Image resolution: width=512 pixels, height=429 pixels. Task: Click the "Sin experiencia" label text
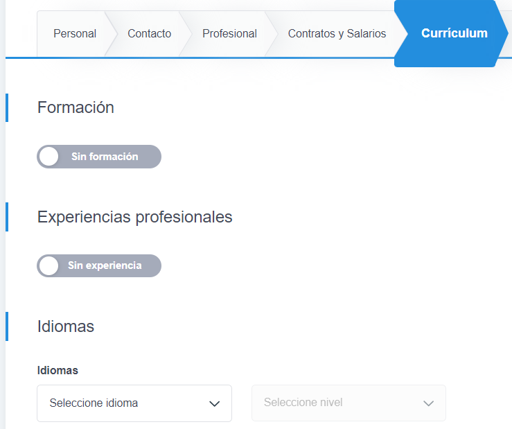click(x=105, y=265)
